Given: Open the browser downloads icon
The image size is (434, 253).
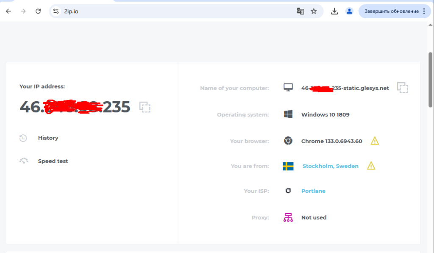Looking at the screenshot, I should [x=334, y=11].
